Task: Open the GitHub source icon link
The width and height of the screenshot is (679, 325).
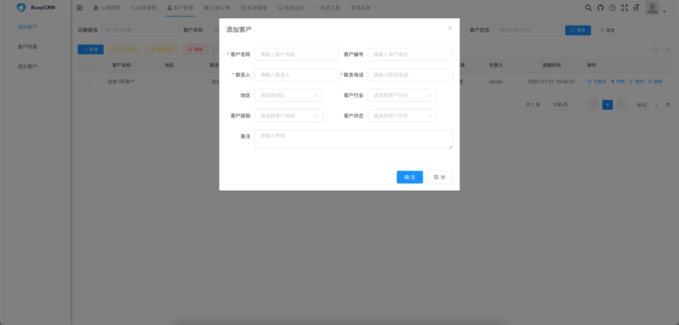Action: [x=600, y=8]
